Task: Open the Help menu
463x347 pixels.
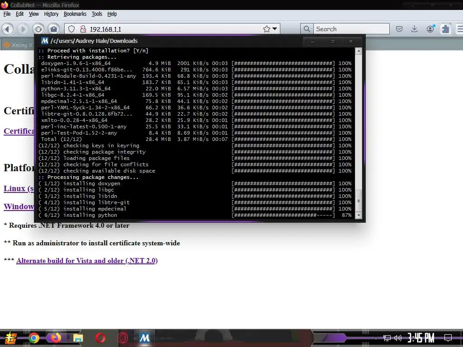Action: click(x=112, y=14)
